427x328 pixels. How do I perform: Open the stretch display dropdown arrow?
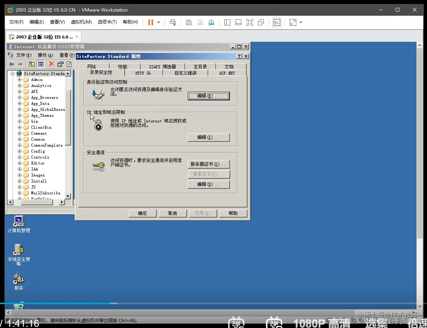tap(300, 22)
